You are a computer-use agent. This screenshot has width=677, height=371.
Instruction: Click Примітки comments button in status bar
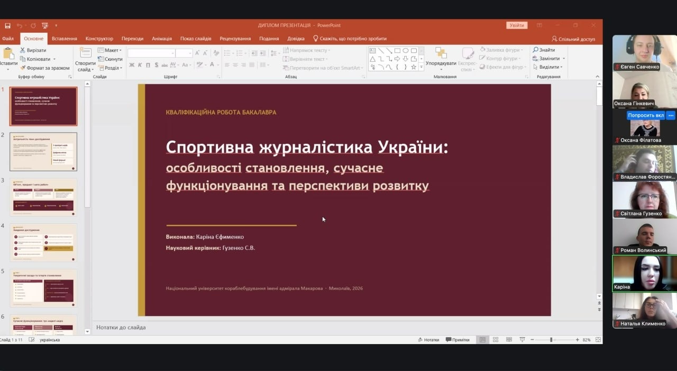point(458,340)
